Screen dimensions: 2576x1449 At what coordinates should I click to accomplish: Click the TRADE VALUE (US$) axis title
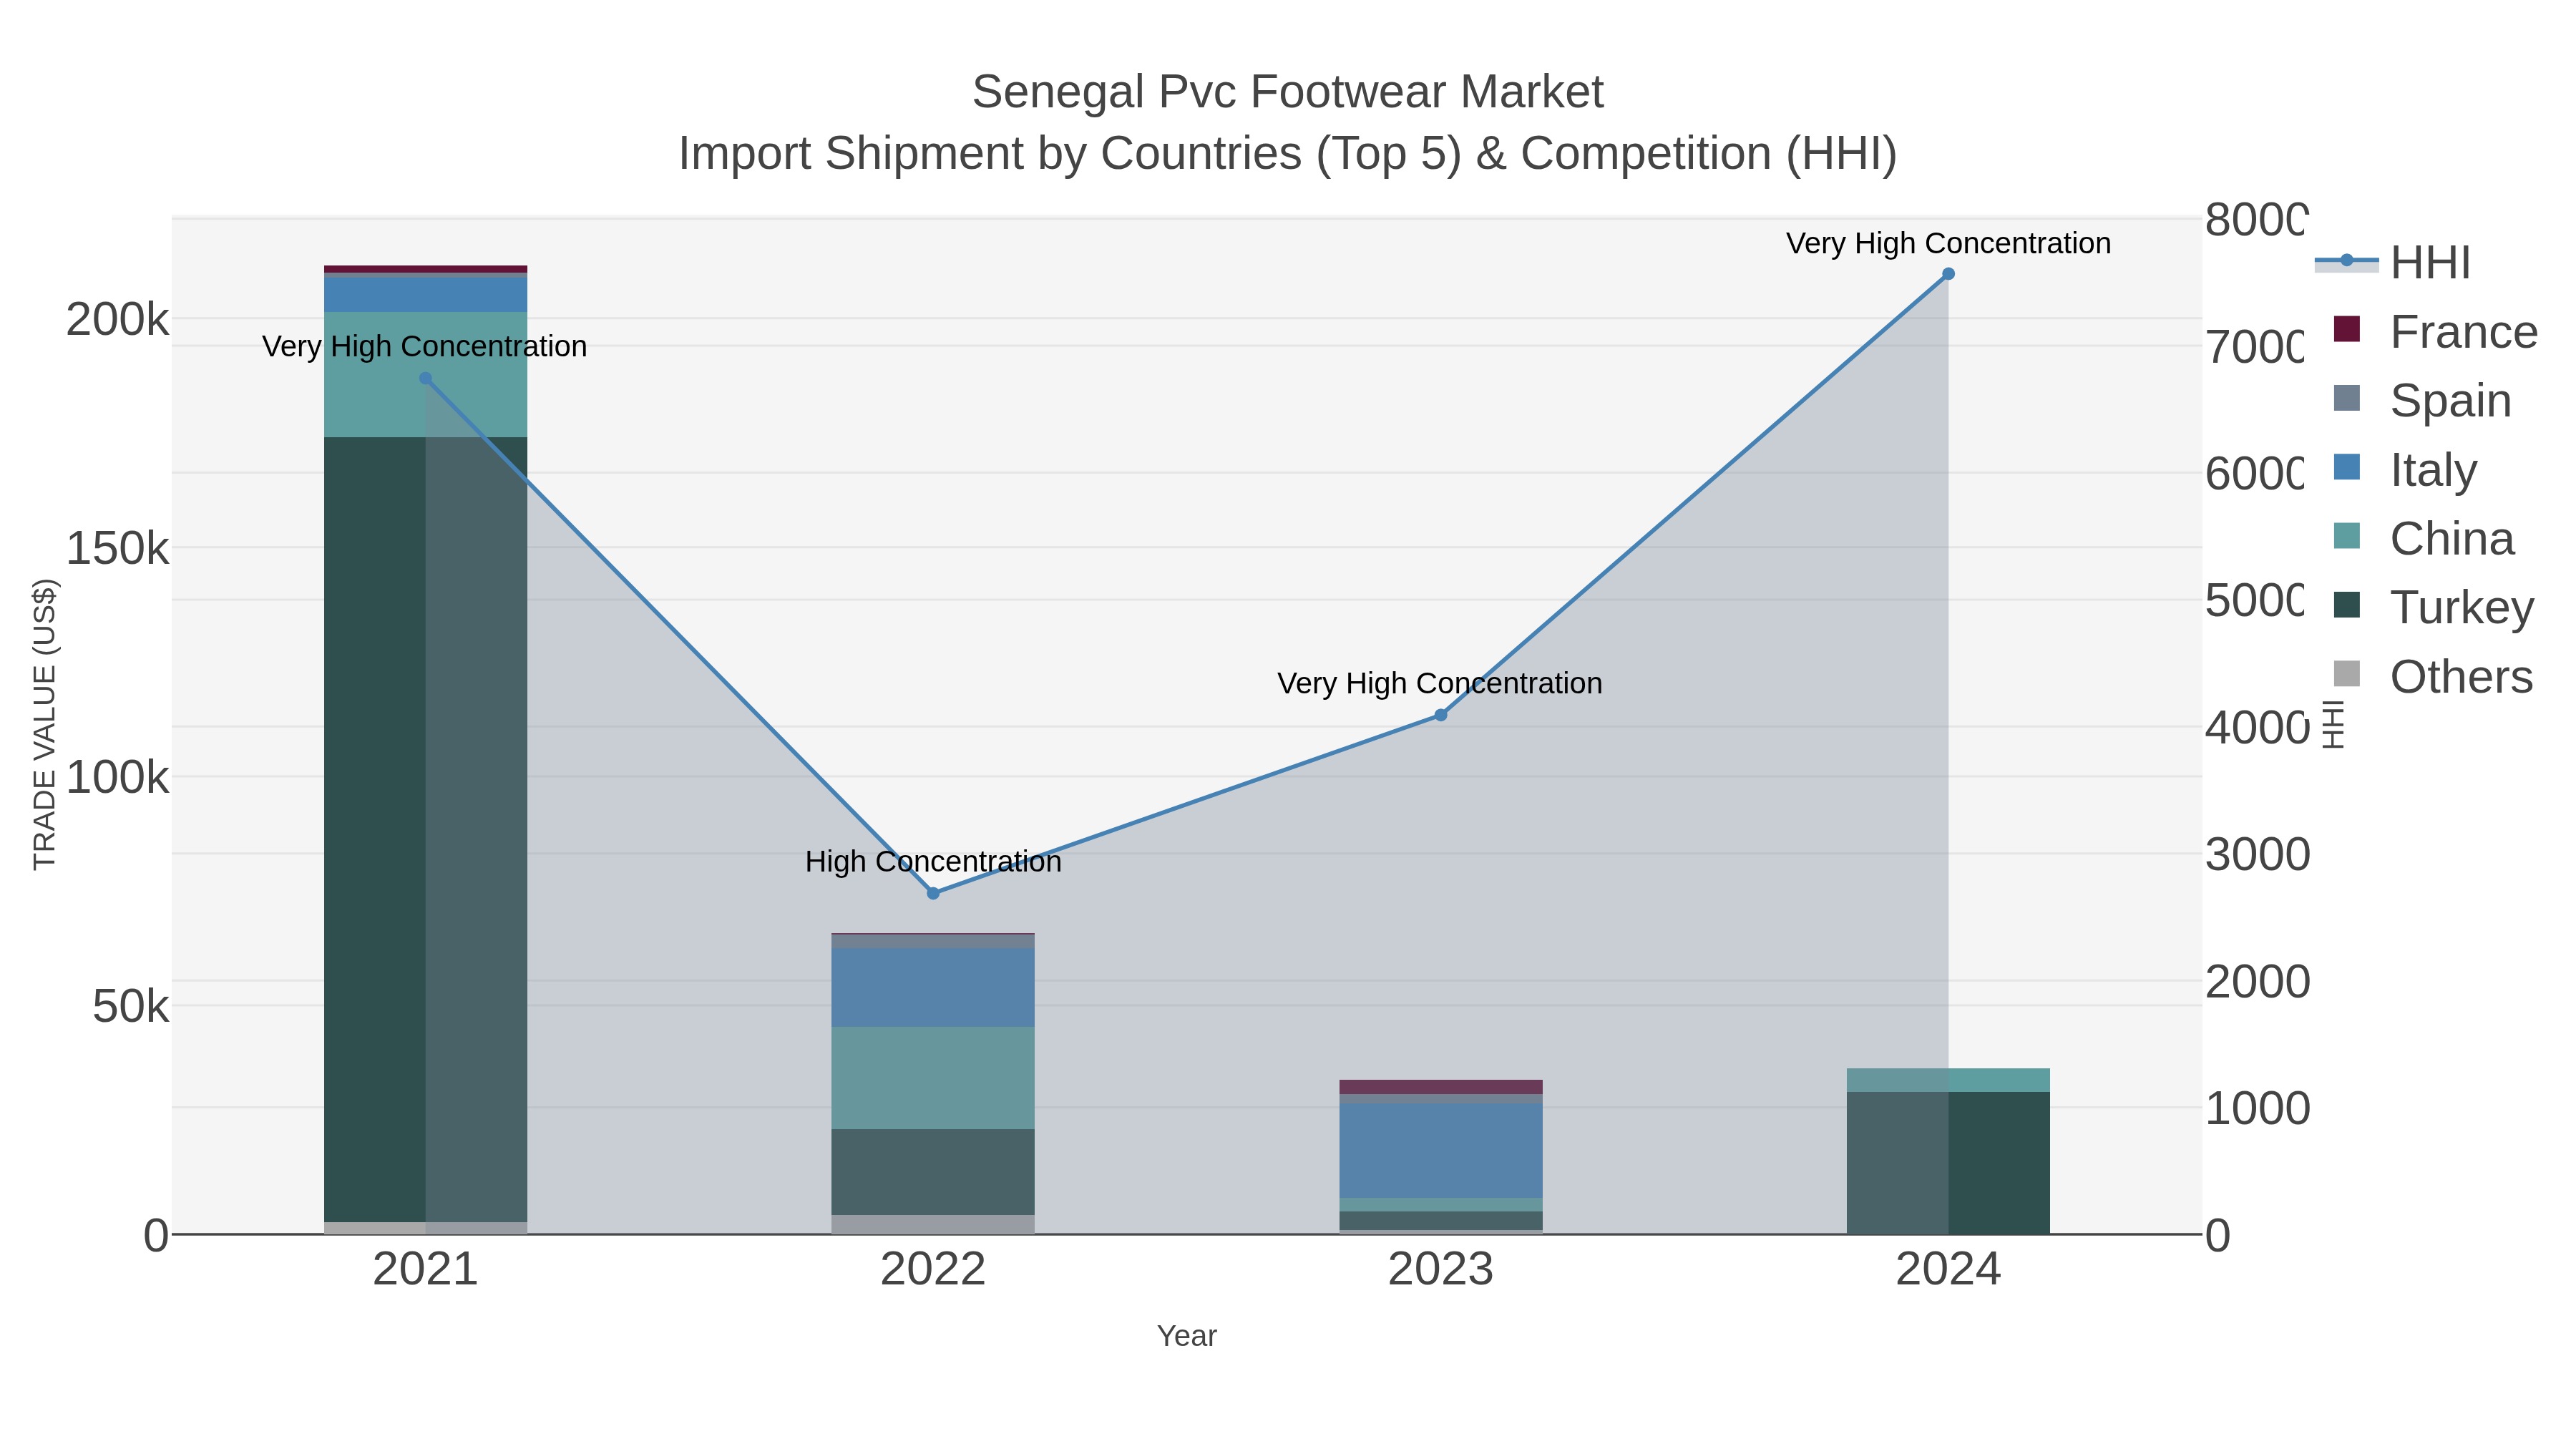point(45,725)
